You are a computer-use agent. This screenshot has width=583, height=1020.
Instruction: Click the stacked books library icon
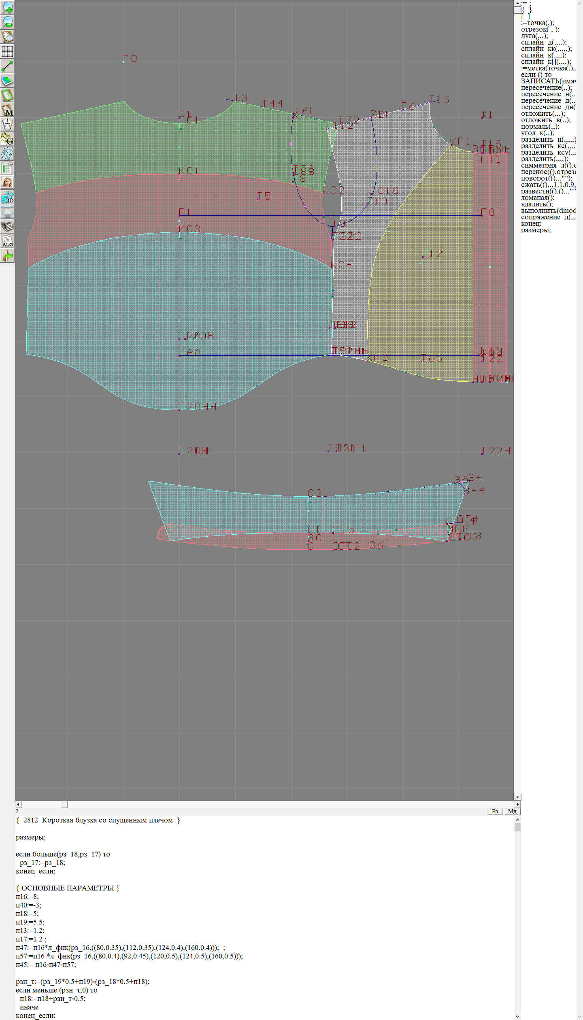click(7, 226)
